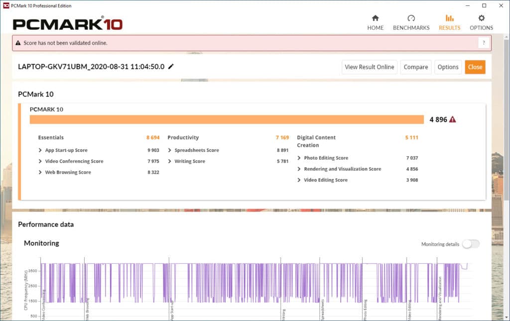Click Writing value 5 781
This screenshot has height=321, width=510.
[x=283, y=161]
